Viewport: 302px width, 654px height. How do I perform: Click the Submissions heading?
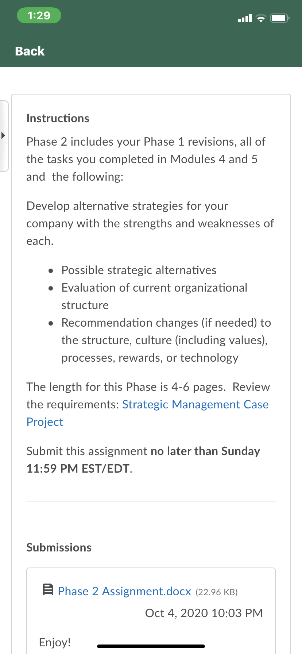59,547
